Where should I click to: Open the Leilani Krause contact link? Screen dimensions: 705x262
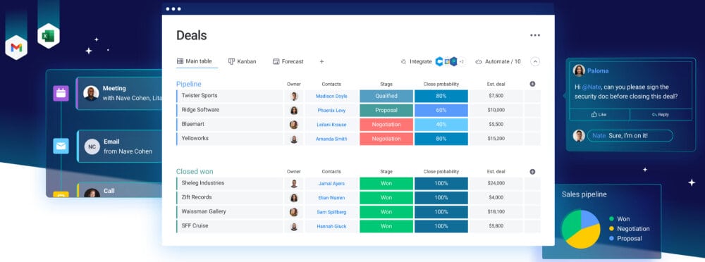tap(331, 125)
